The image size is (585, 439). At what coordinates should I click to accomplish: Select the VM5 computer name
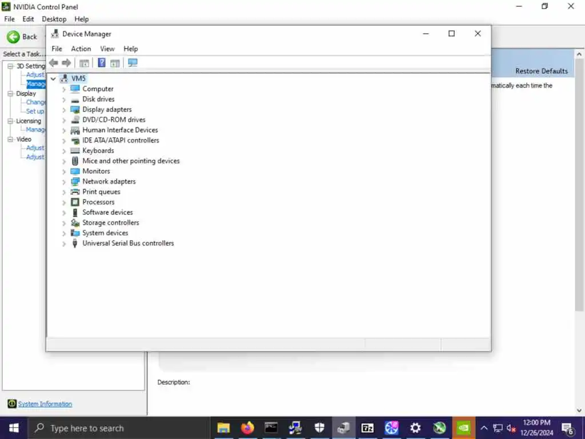coord(78,78)
